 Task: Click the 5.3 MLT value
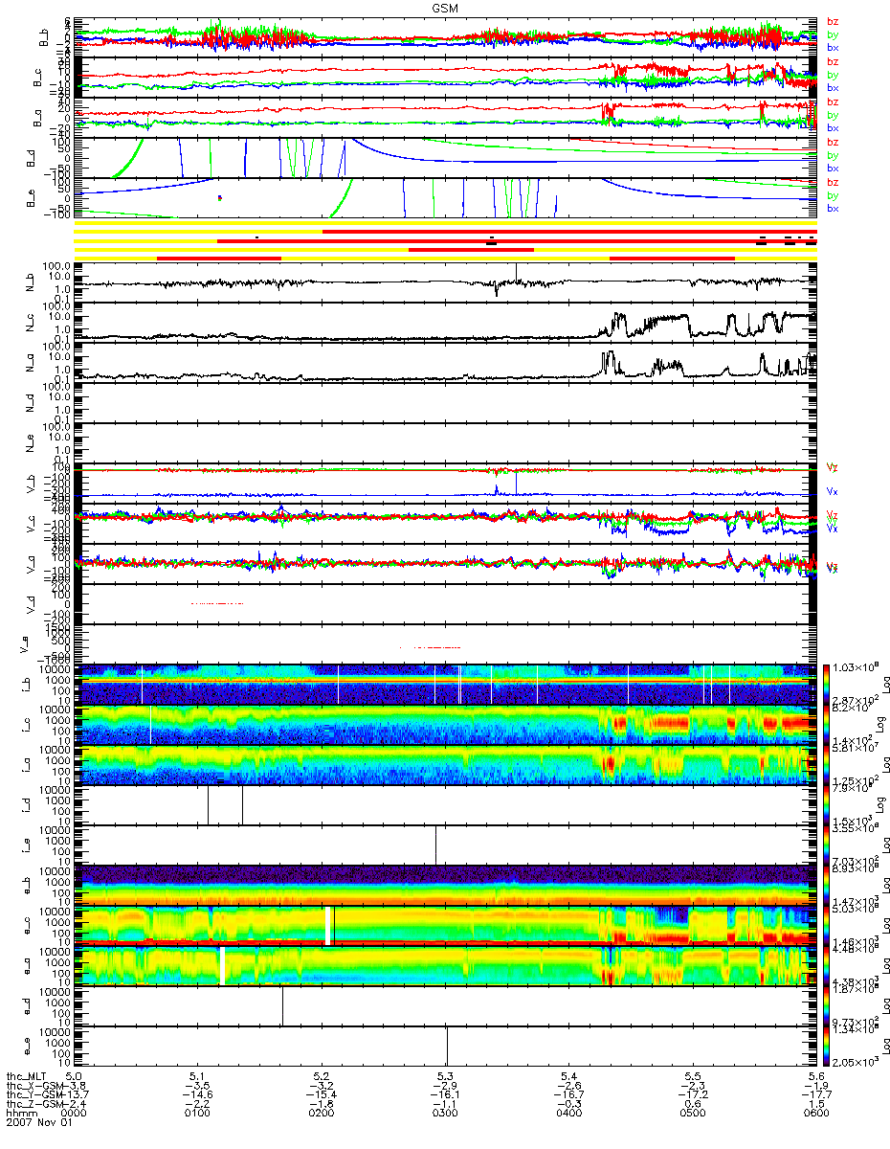445,1077
